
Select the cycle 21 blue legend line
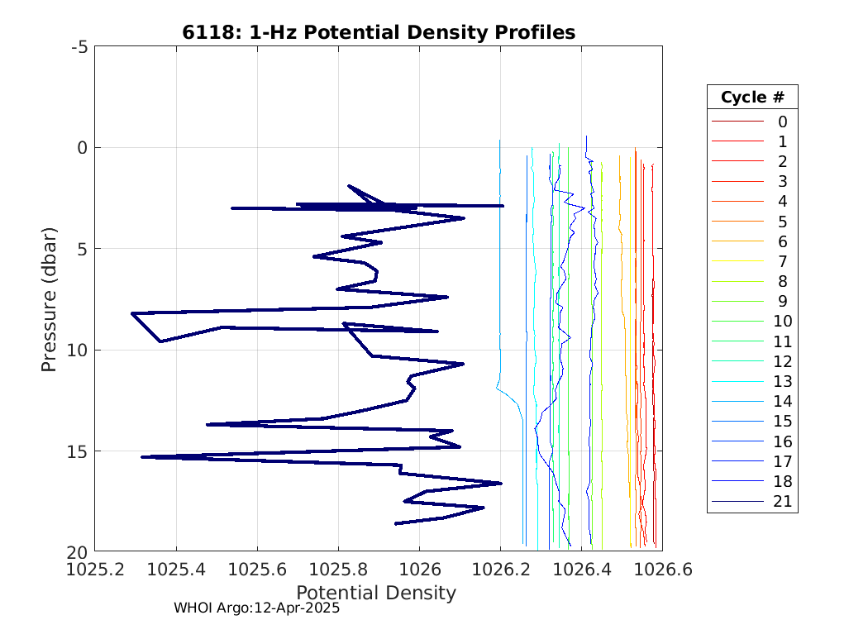point(737,502)
